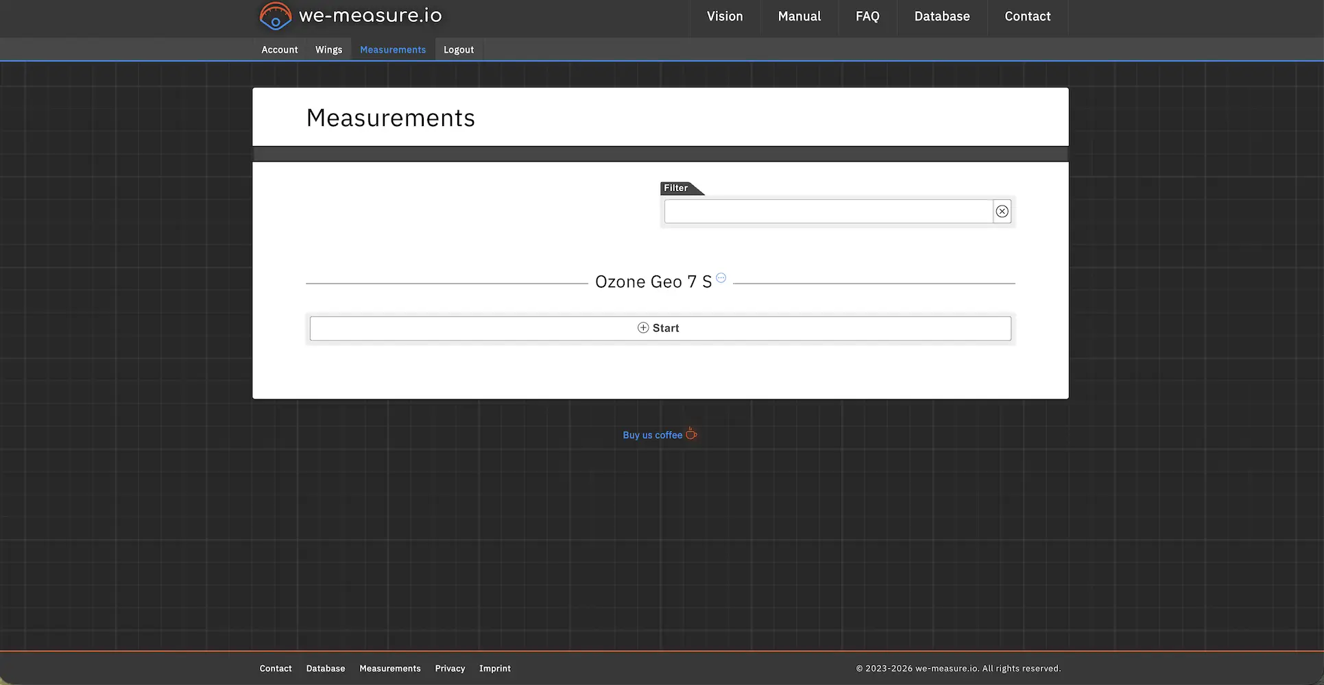The height and width of the screenshot is (685, 1324).
Task: Open the footer Database link
Action: pos(326,669)
